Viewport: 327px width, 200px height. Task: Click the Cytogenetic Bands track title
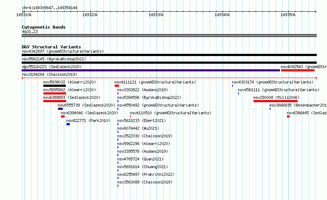(x=44, y=27)
